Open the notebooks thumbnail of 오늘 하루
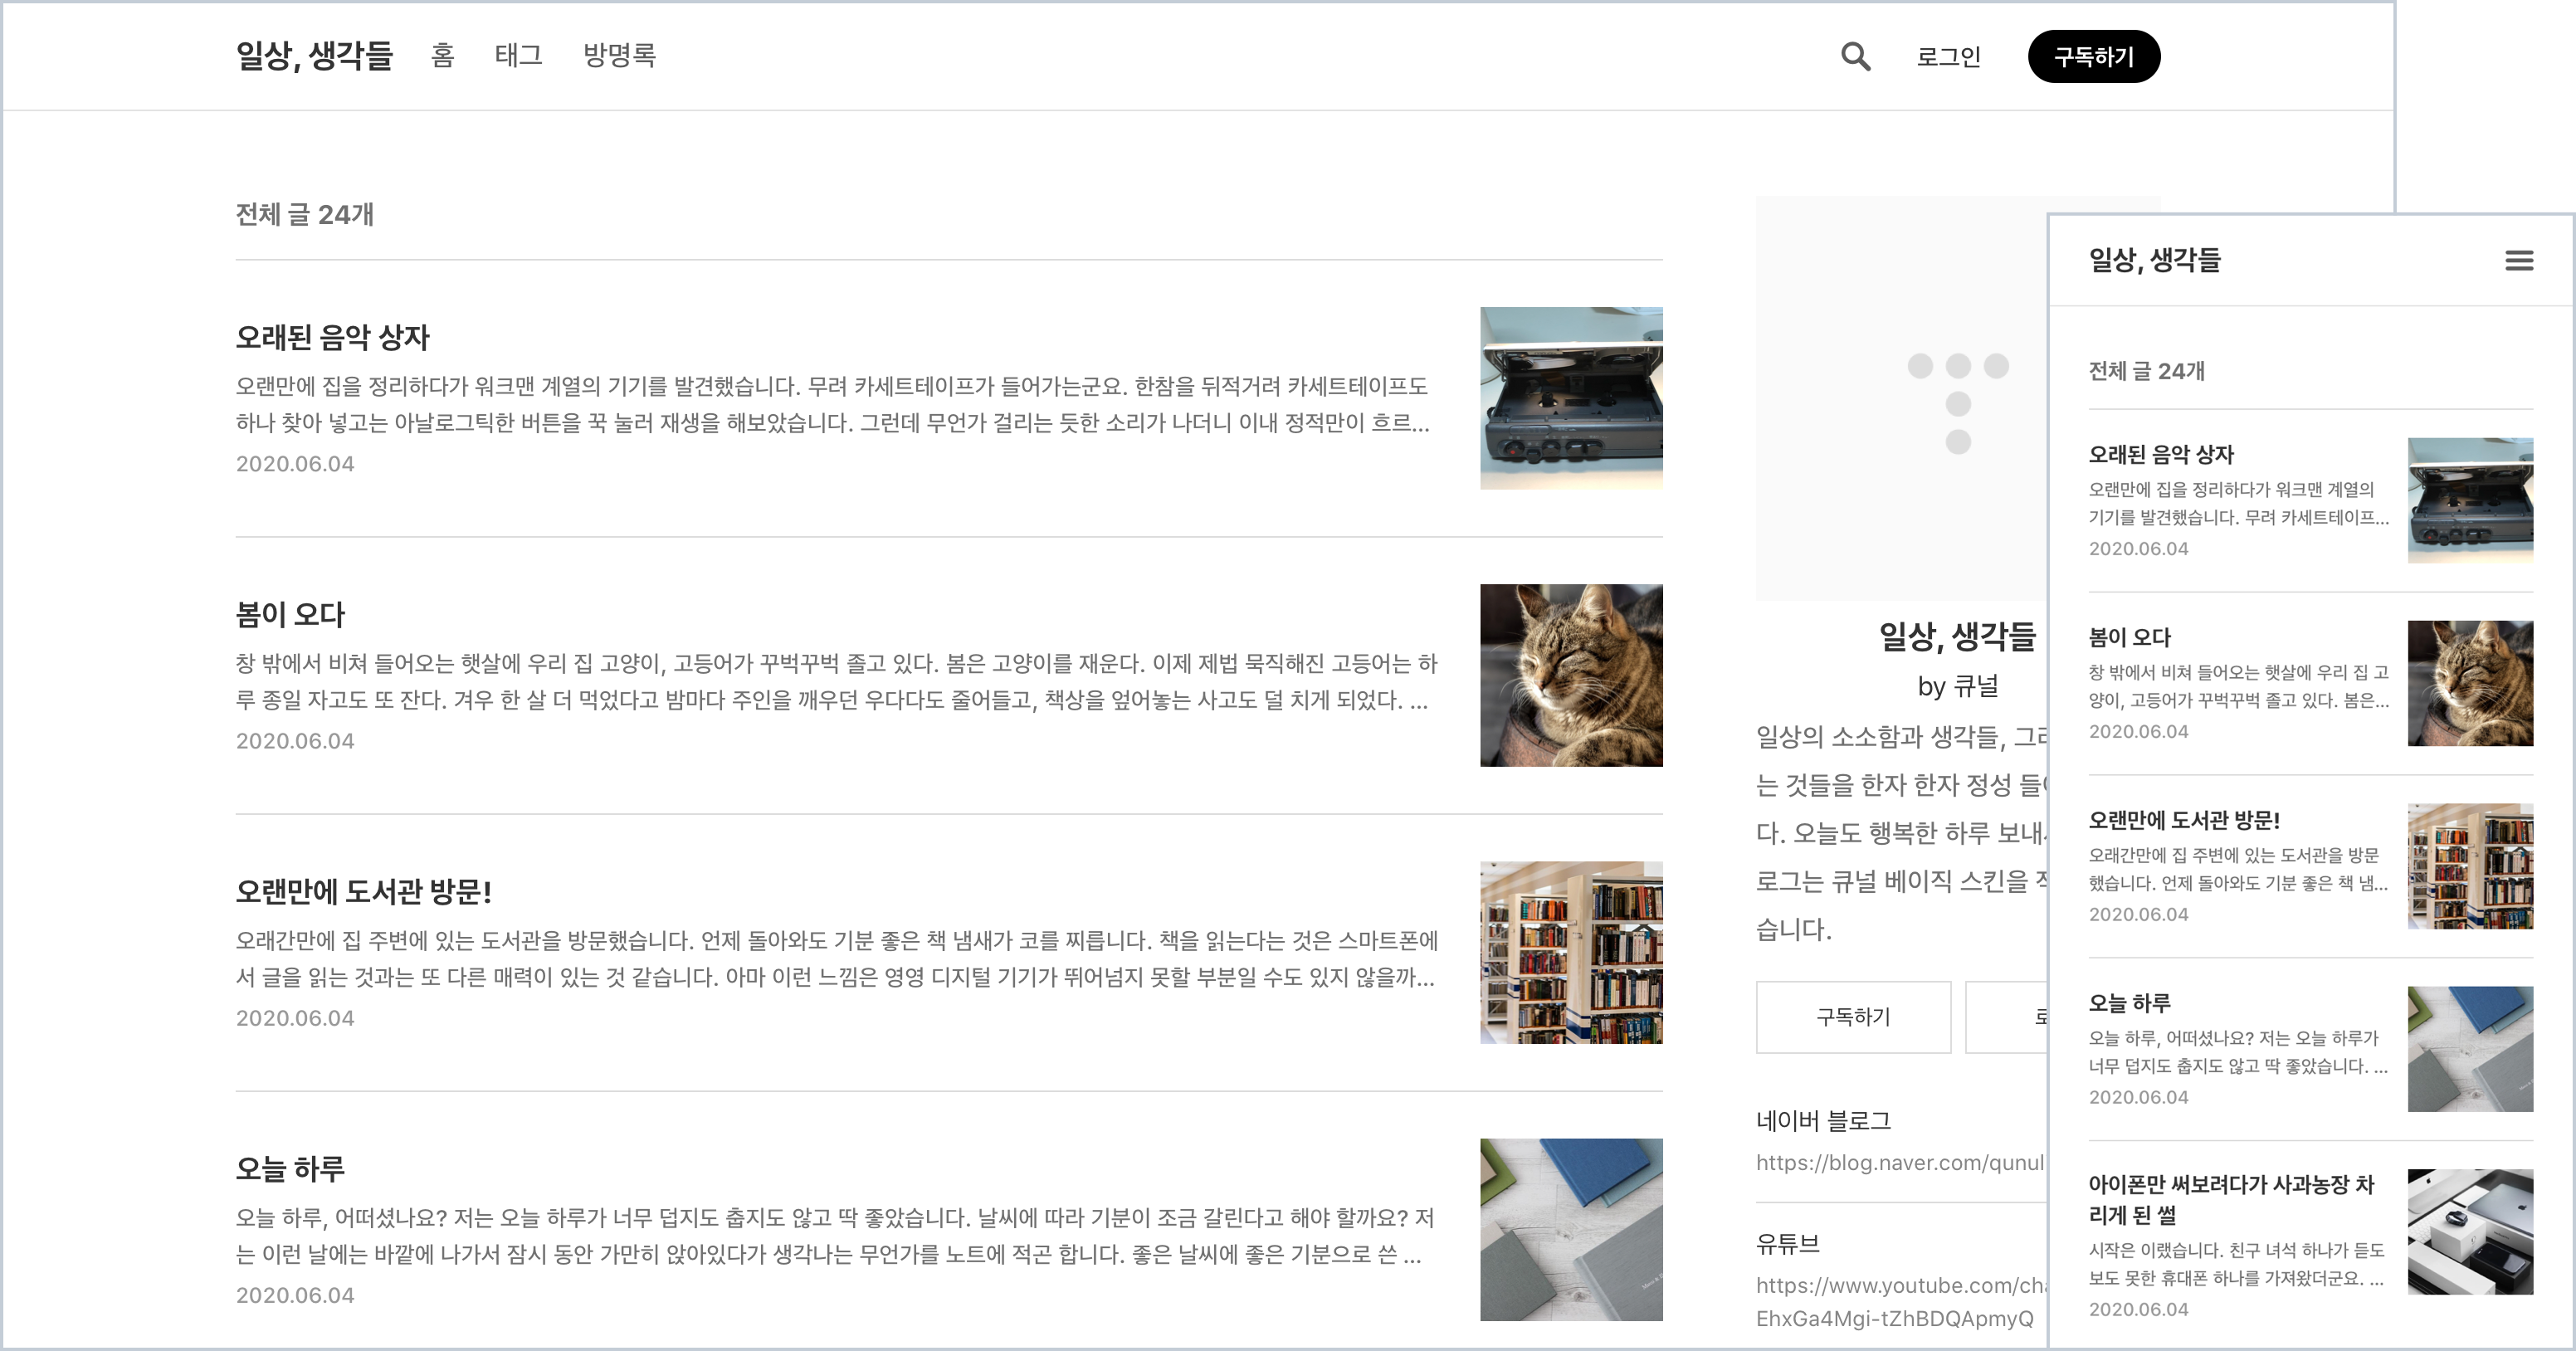 [x=1570, y=1229]
